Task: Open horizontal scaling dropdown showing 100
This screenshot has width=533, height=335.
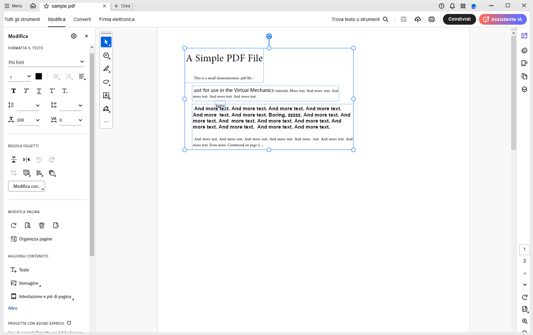Action: coord(28,120)
